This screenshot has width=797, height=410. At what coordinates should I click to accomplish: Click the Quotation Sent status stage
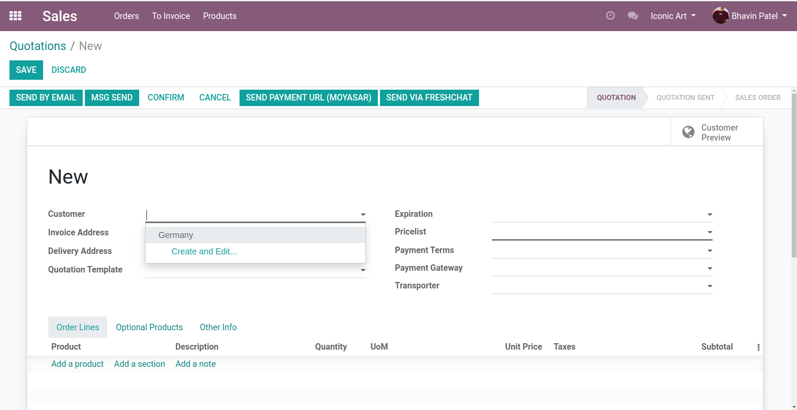(x=685, y=97)
